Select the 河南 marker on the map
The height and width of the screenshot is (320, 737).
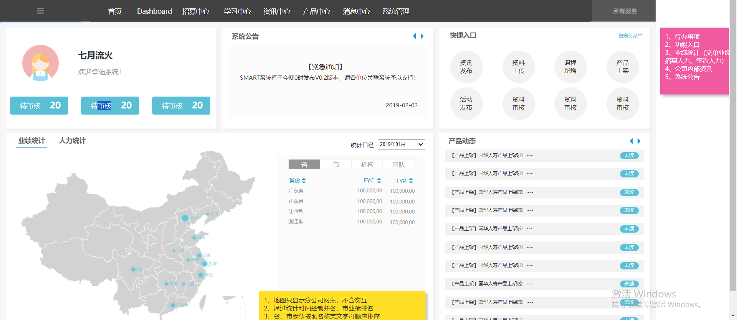pyautogui.click(x=174, y=250)
